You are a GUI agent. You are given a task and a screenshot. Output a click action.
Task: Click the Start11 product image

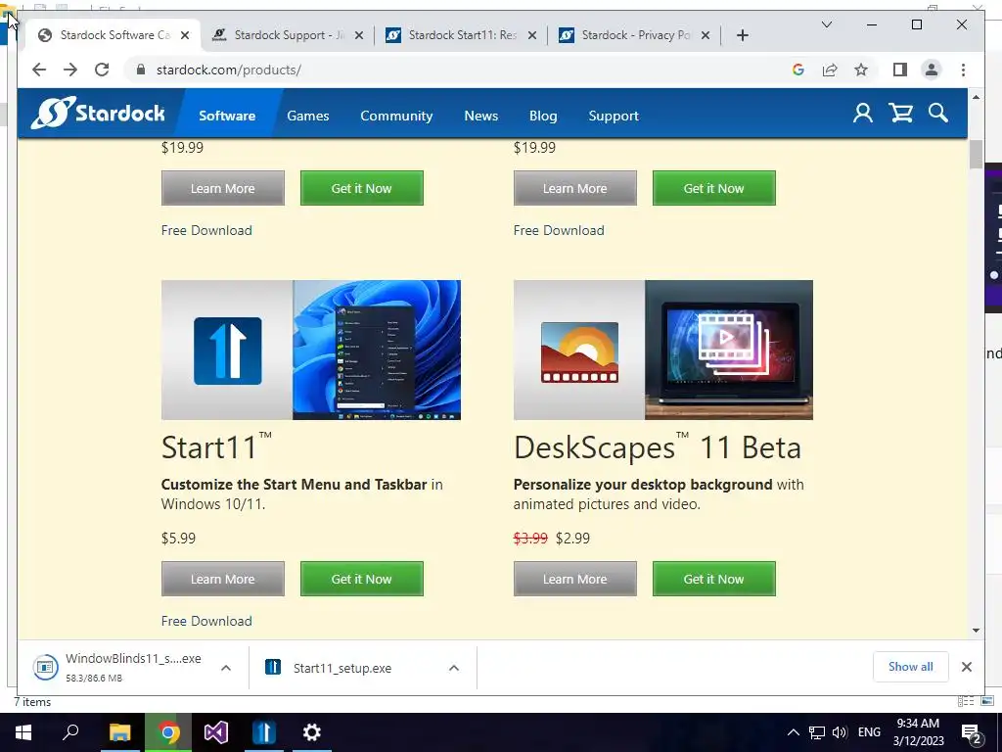point(310,350)
